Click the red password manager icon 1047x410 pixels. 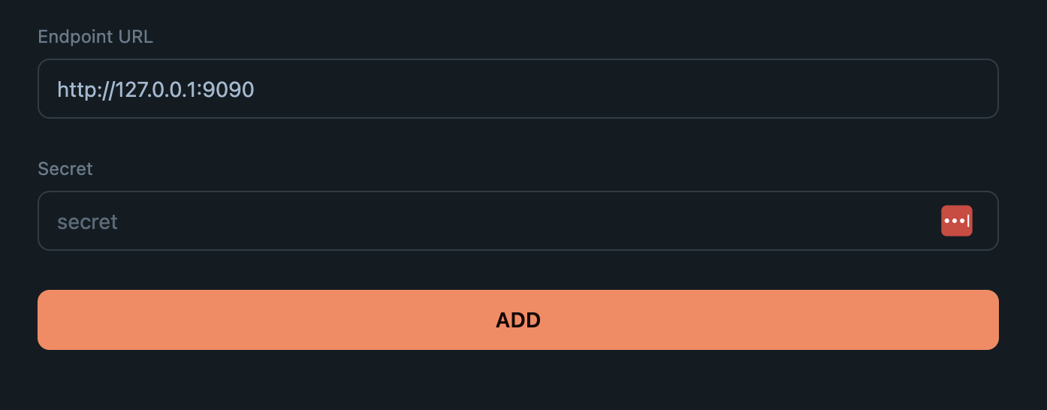tap(956, 221)
